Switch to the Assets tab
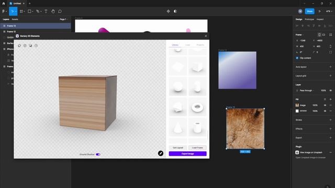Viewport: 335px width, 188px height. click(x=15, y=19)
